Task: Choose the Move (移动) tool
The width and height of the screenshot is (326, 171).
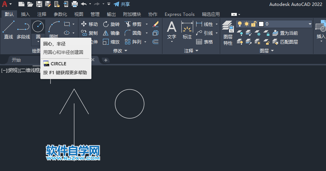Action: [90, 24]
